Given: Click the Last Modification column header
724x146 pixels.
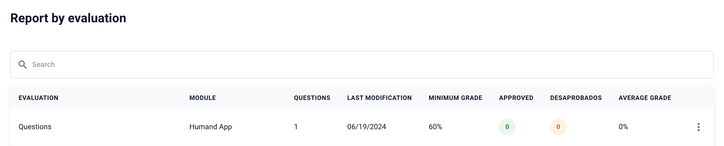Looking at the screenshot, I should click(x=379, y=98).
